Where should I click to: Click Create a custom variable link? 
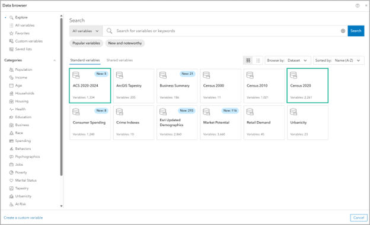point(23,218)
